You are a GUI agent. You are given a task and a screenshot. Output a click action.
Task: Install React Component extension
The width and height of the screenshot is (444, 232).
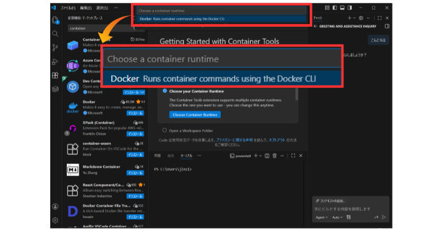coord(135,196)
